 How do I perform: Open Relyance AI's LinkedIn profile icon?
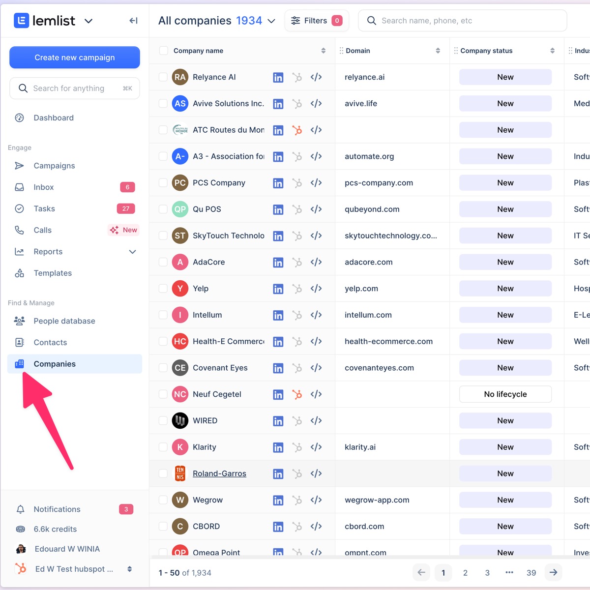coord(278,77)
